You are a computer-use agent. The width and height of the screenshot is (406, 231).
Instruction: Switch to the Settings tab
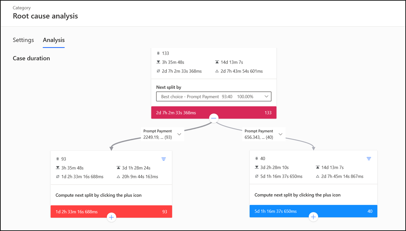coord(23,40)
